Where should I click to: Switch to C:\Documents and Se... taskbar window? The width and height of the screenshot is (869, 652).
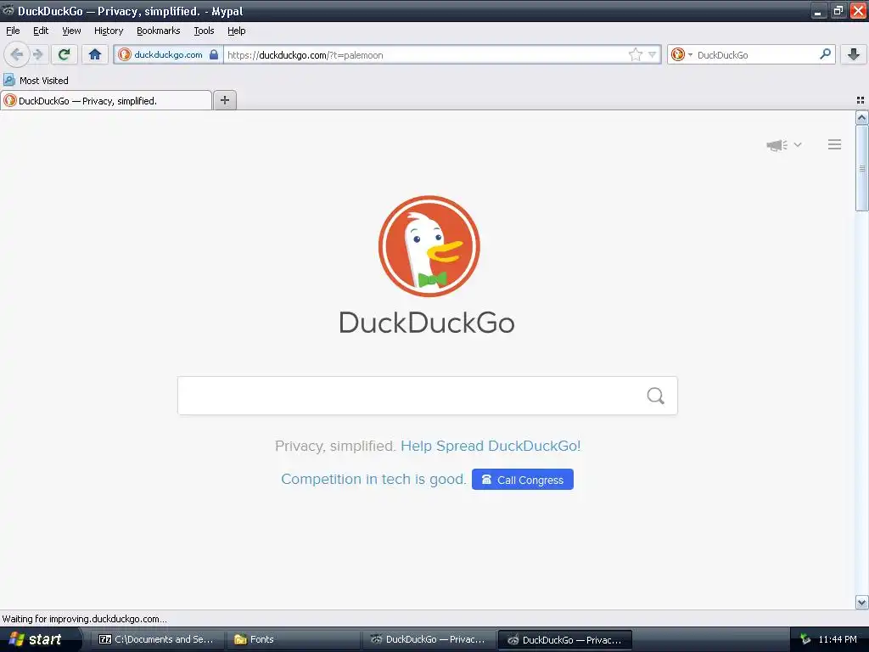point(156,639)
